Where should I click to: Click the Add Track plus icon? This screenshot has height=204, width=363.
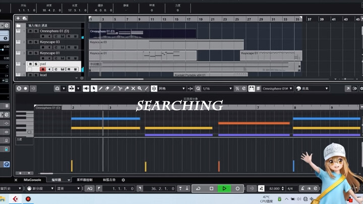point(18,19)
